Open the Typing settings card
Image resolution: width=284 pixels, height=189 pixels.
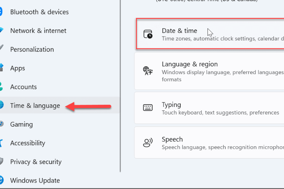(x=209, y=108)
